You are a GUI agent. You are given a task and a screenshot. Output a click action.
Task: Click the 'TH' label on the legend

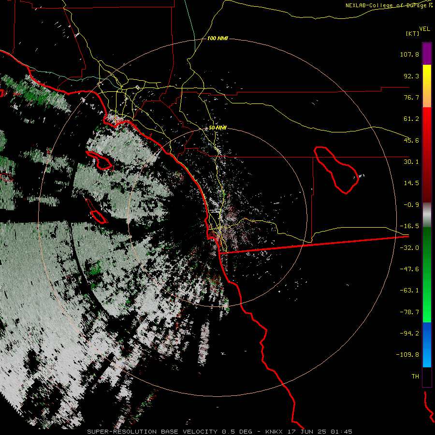[415, 377]
